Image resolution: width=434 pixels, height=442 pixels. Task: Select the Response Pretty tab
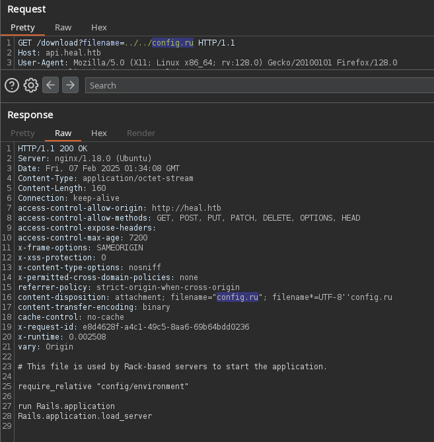[22, 133]
